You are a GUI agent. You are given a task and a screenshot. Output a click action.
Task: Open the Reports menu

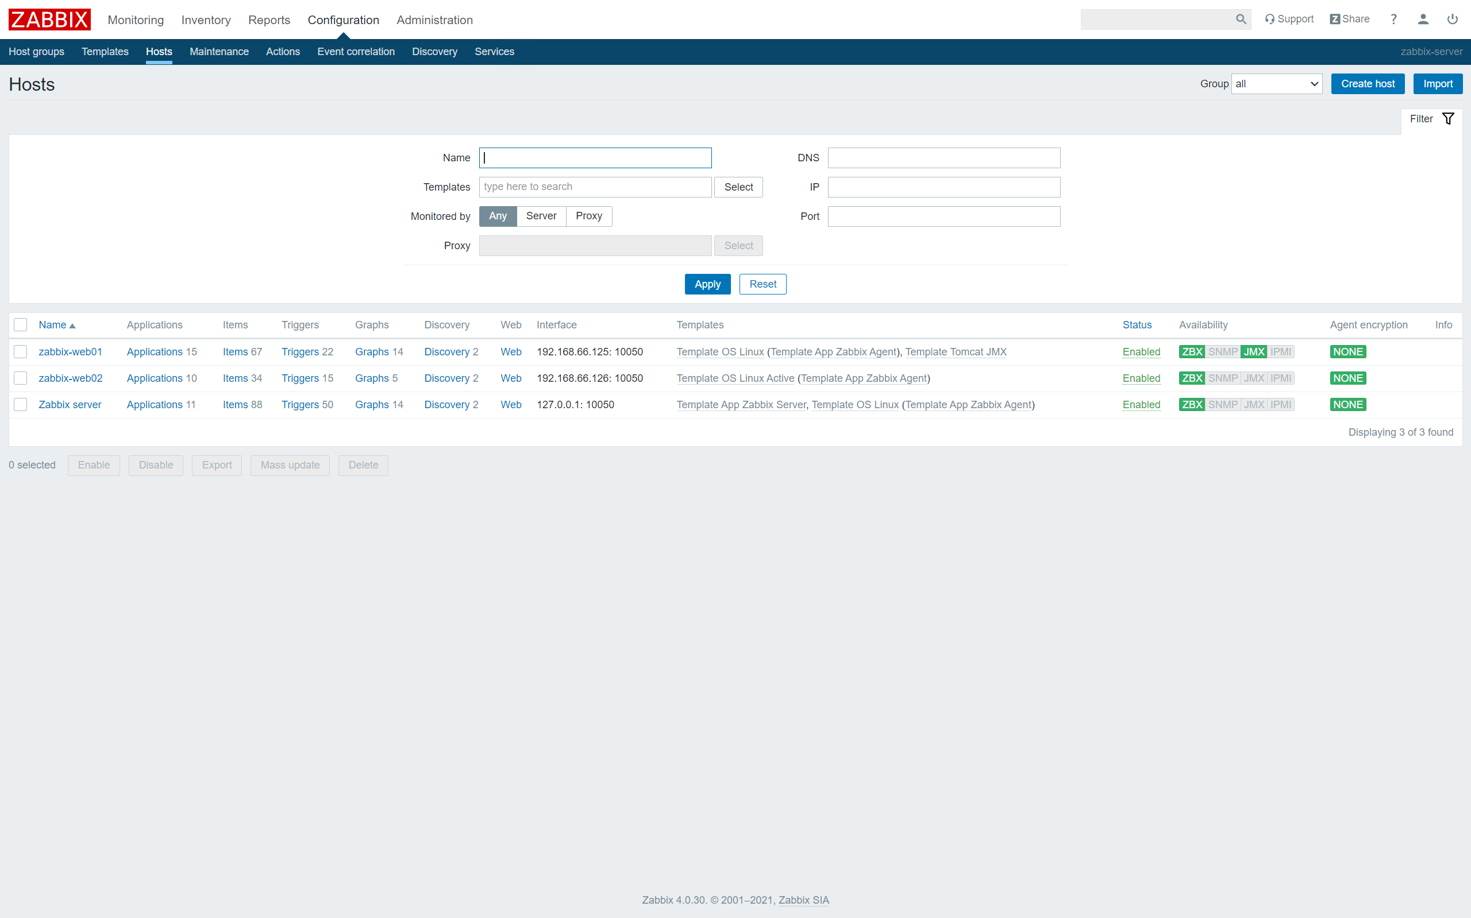coord(269,20)
